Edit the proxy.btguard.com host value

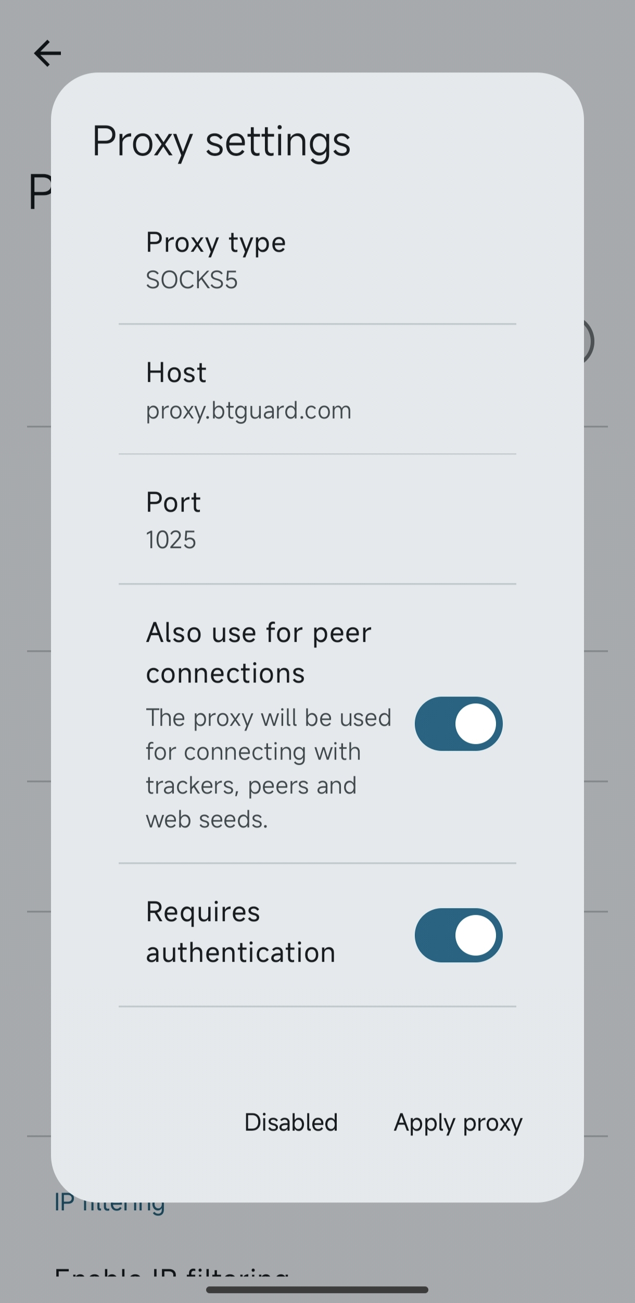[248, 411]
